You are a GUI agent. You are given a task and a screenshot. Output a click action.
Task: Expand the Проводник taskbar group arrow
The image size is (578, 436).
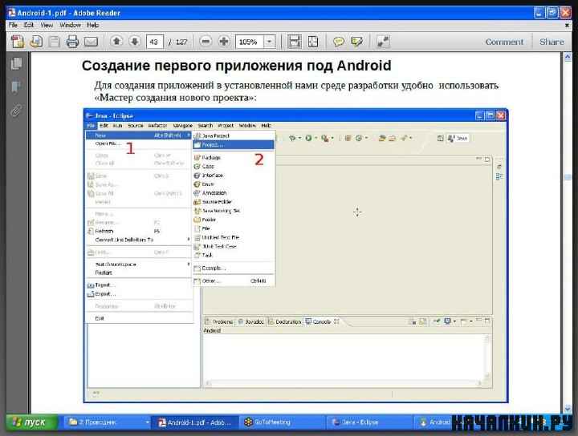point(148,422)
